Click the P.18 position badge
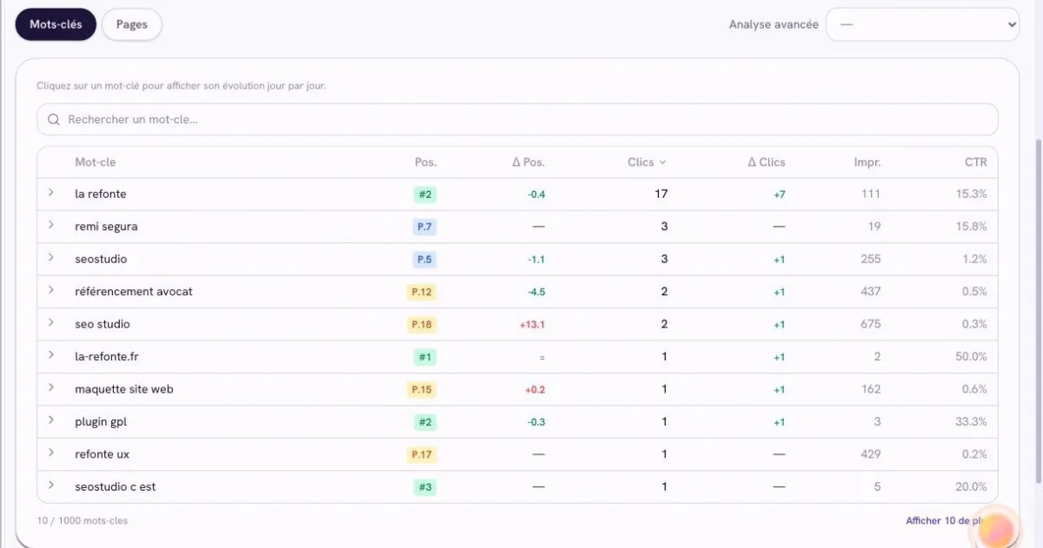 tap(422, 324)
